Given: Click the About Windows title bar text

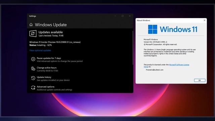Looking at the screenshot, I should click(x=143, y=20).
